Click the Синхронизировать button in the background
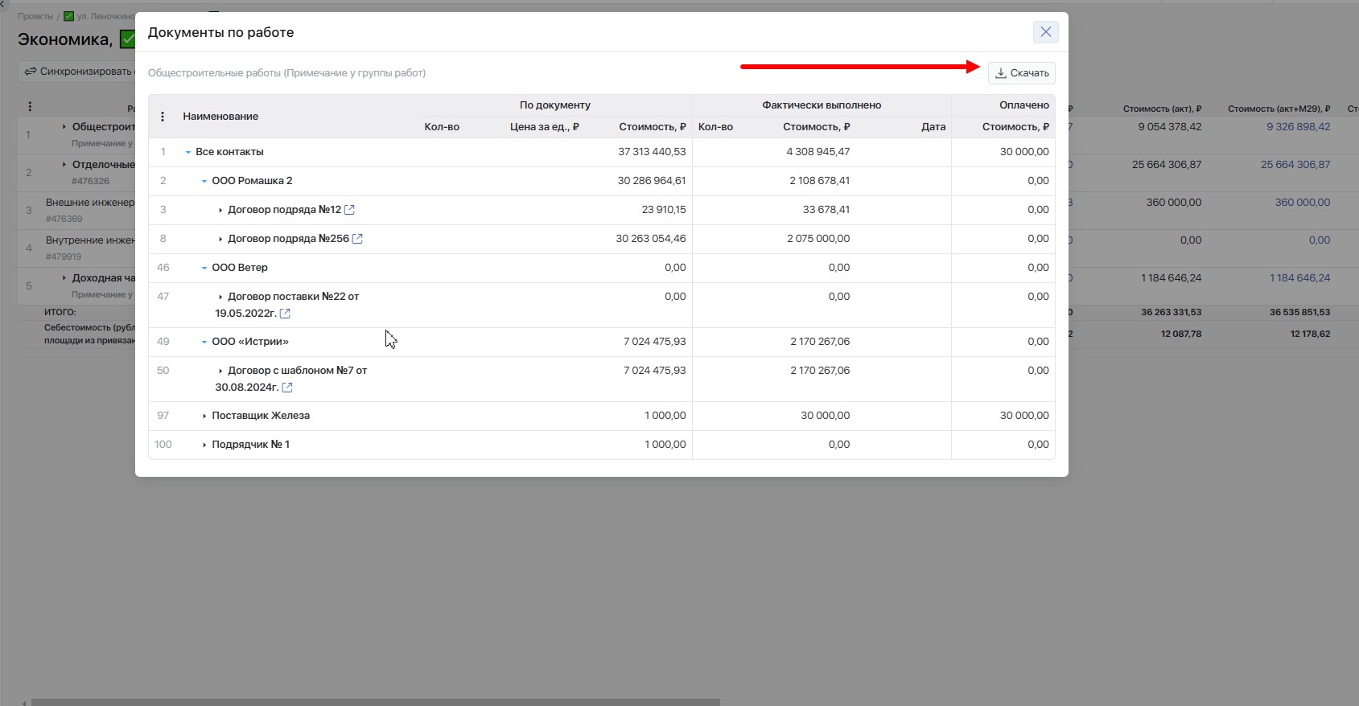1359x706 pixels. (x=77, y=72)
